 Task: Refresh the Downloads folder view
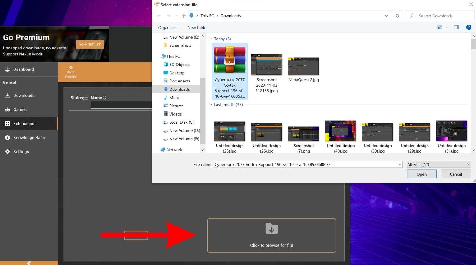[x=397, y=16]
